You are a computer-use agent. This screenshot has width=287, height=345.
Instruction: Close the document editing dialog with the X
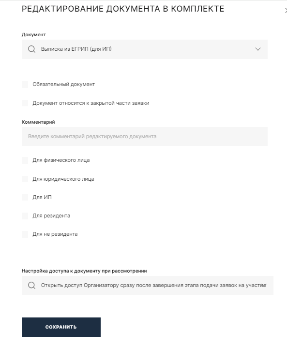286,10
